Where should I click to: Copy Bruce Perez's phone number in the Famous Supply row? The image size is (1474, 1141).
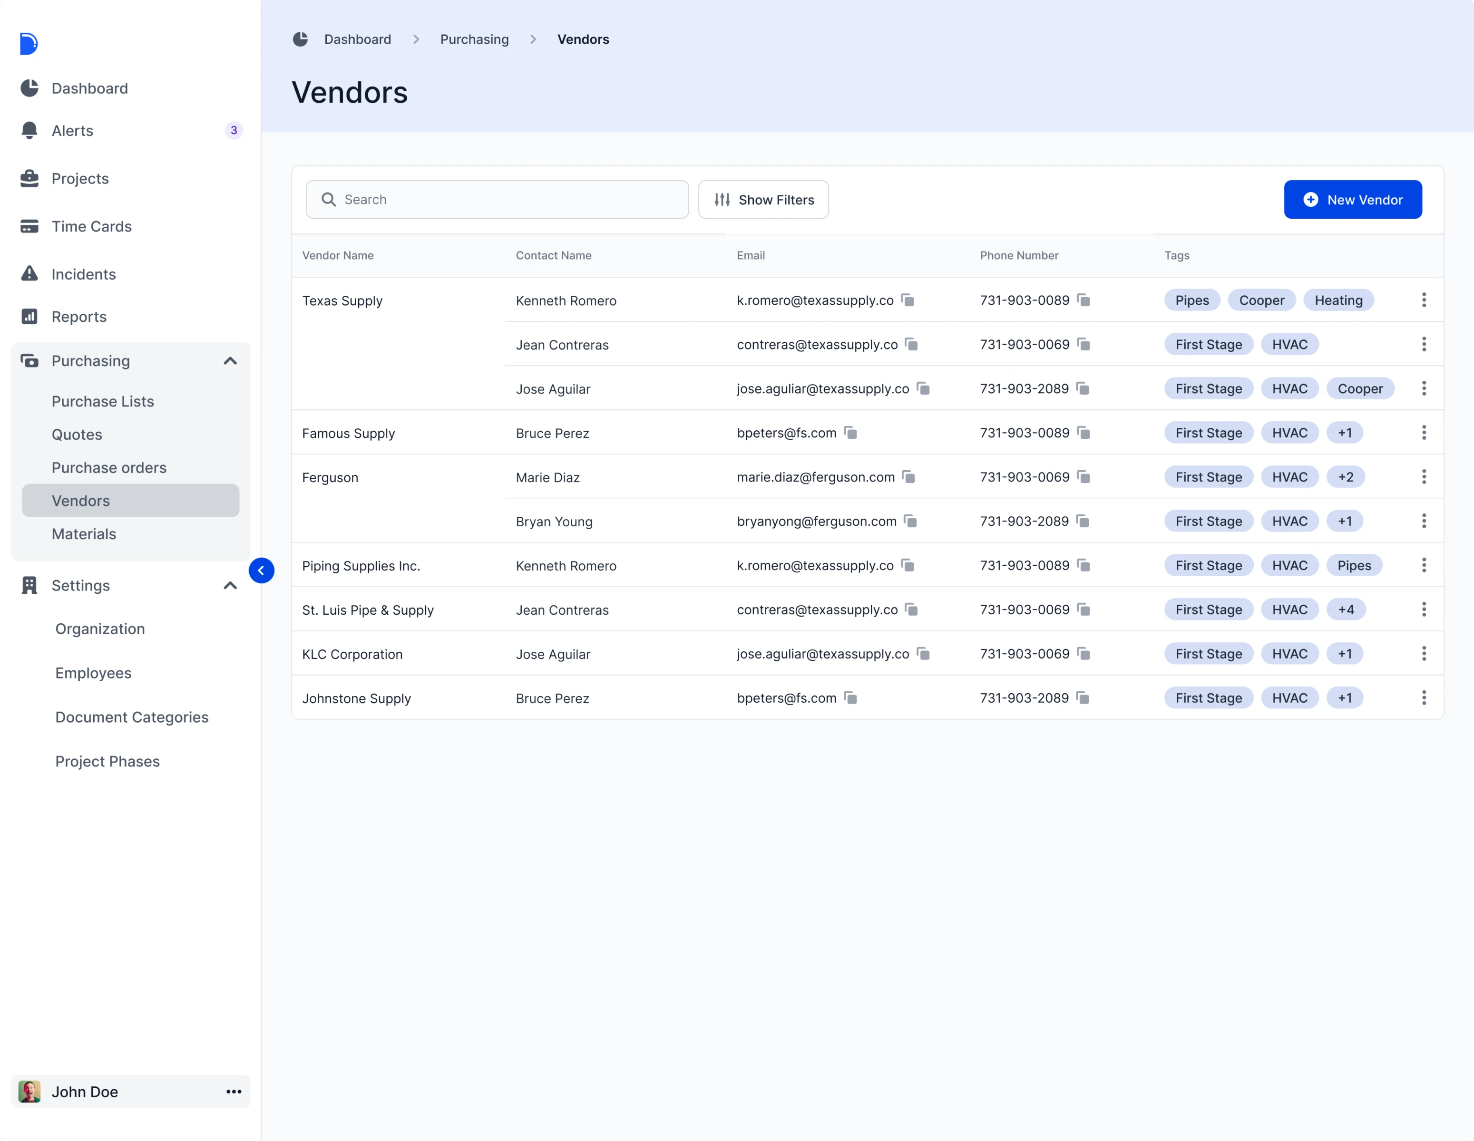coord(1083,433)
